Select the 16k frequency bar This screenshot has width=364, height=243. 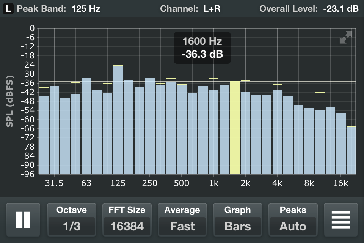point(340,144)
